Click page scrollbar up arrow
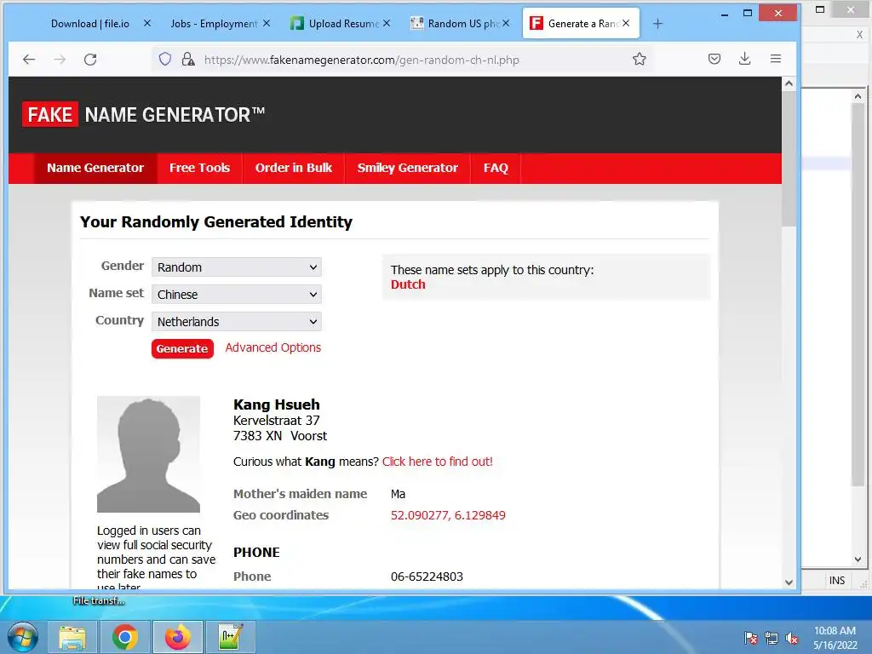This screenshot has height=654, width=872. [x=789, y=83]
